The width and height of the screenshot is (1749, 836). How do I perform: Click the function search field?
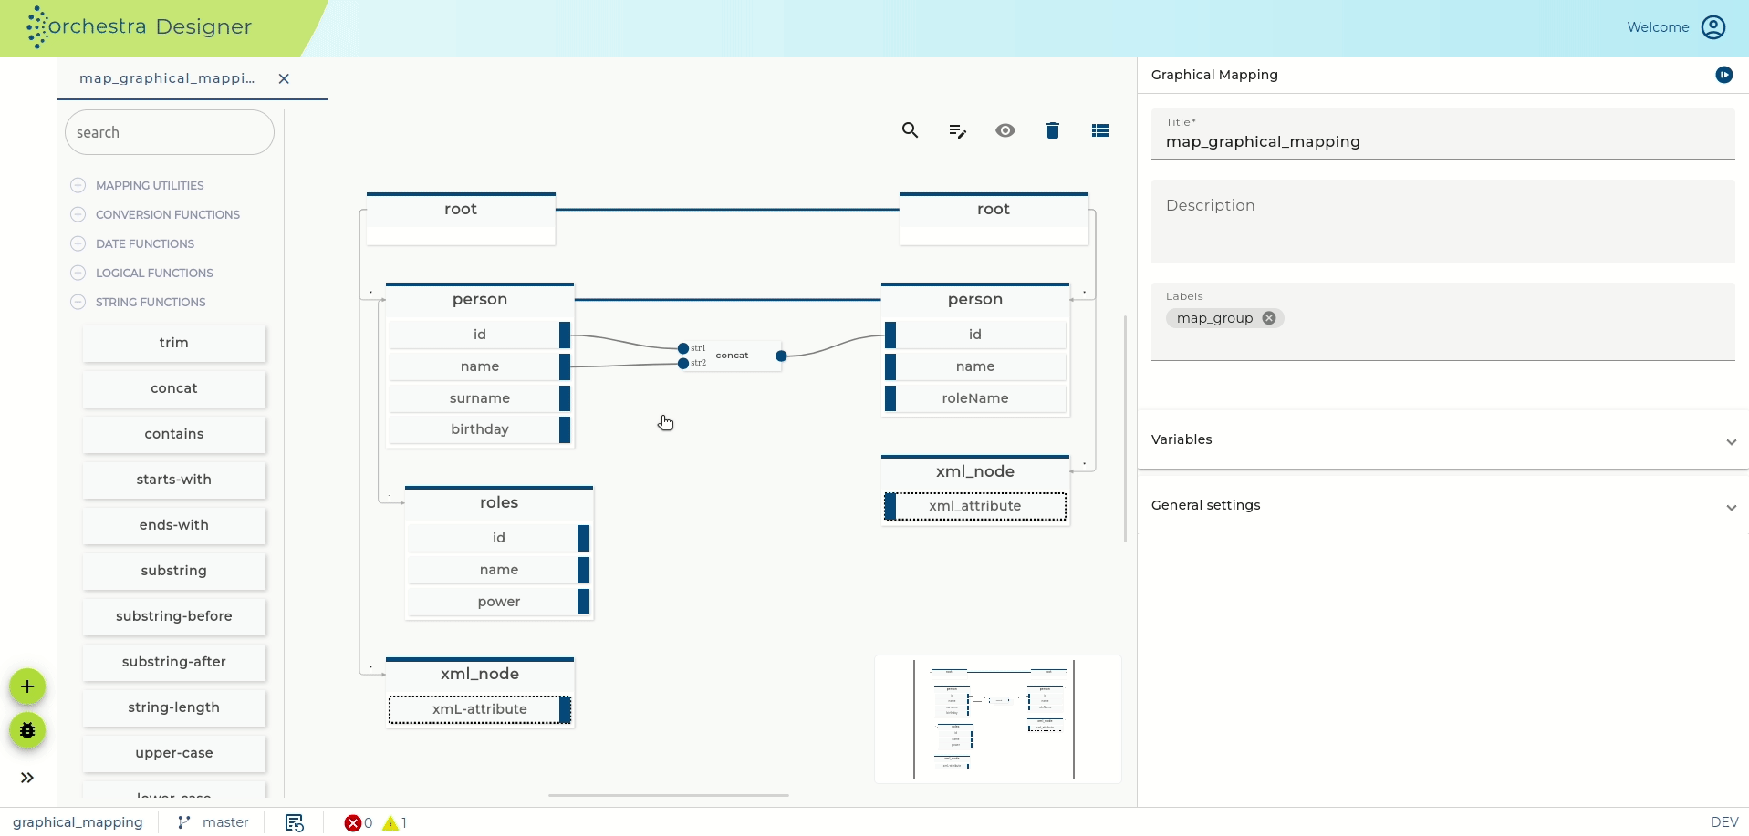pyautogui.click(x=170, y=132)
